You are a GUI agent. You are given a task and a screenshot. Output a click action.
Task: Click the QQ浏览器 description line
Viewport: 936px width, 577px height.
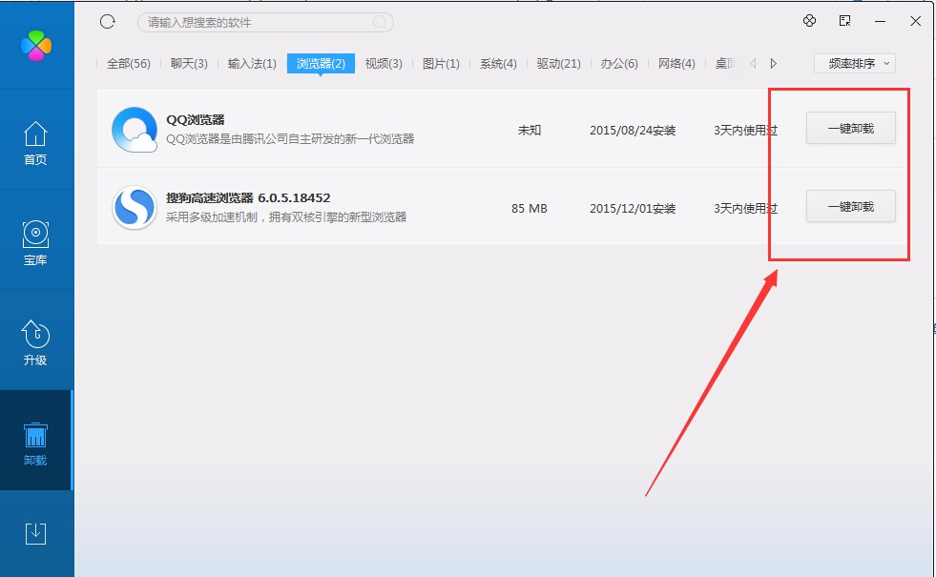tap(290, 139)
